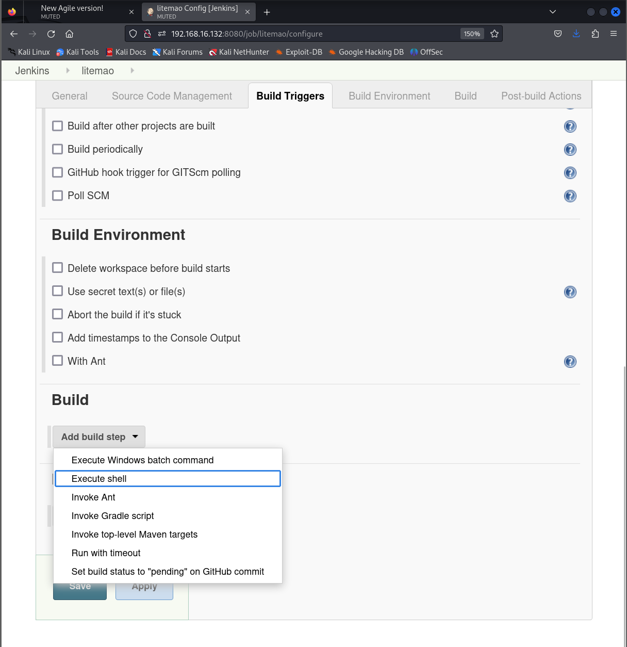
Task: Select Invoke top-level Maven targets
Action: tap(168, 535)
